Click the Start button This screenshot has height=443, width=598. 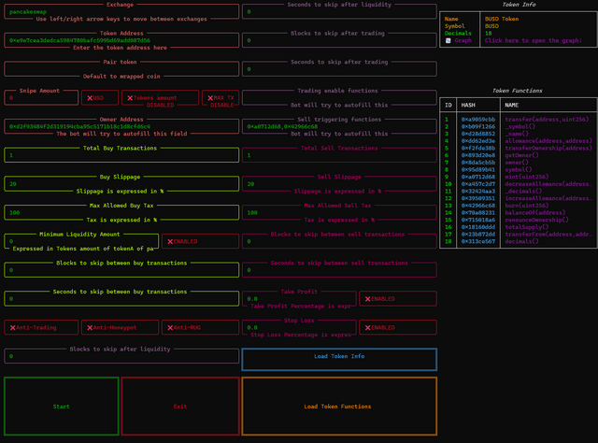tap(62, 407)
